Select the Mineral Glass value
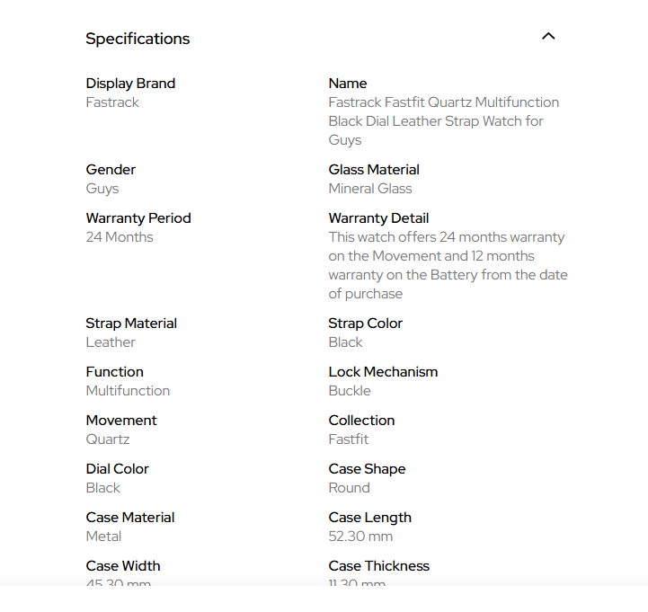Image resolution: width=648 pixels, height=612 pixels. (x=370, y=189)
